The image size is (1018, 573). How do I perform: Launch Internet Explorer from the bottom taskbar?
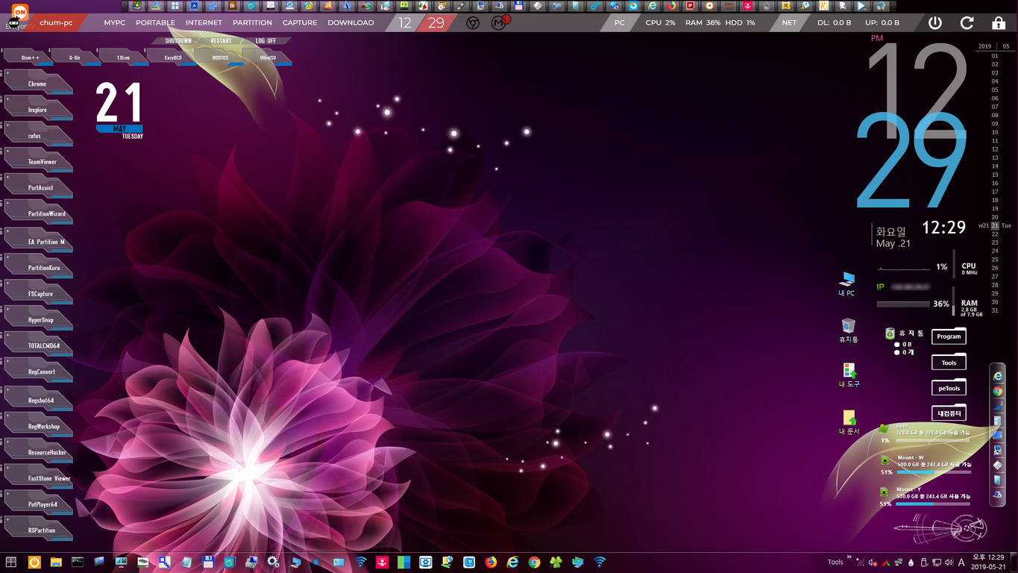click(x=512, y=562)
